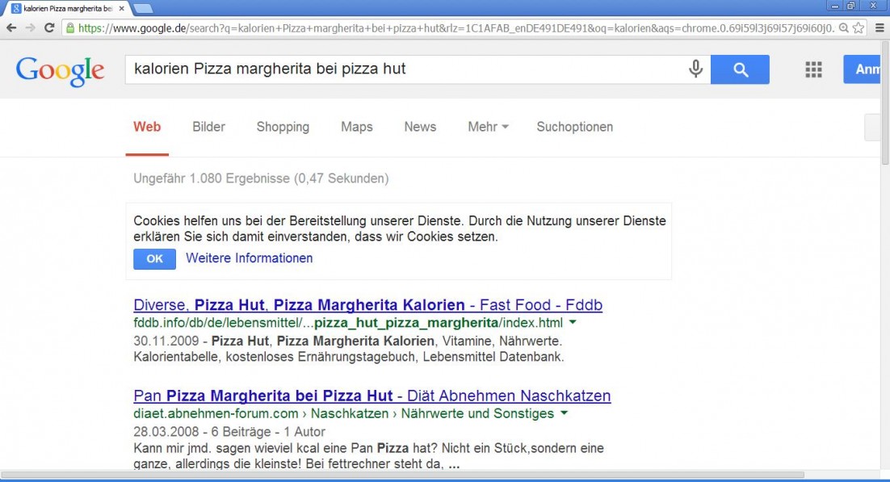The image size is (890, 482).
Task: Expand the Mehr dropdown menu
Action: (488, 127)
